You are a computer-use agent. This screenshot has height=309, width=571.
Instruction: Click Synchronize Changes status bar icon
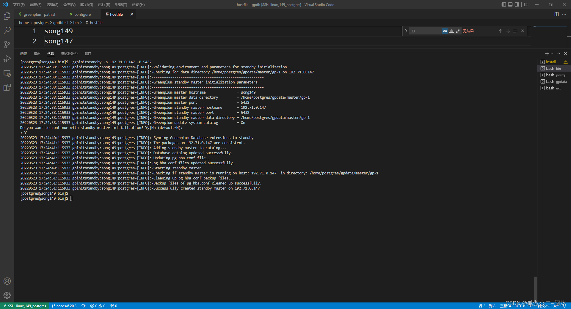pos(83,306)
